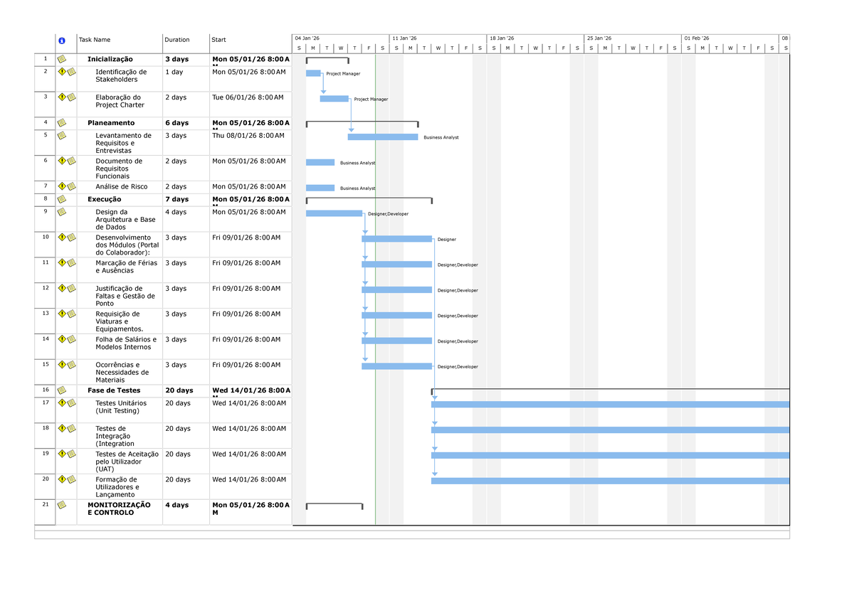Screen dimensions: 854x603
Task: Click warning icon on Testes de Aceitação row
Action: 62,454
